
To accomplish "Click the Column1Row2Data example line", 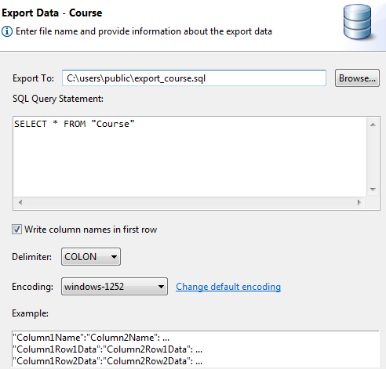I will pos(107,361).
